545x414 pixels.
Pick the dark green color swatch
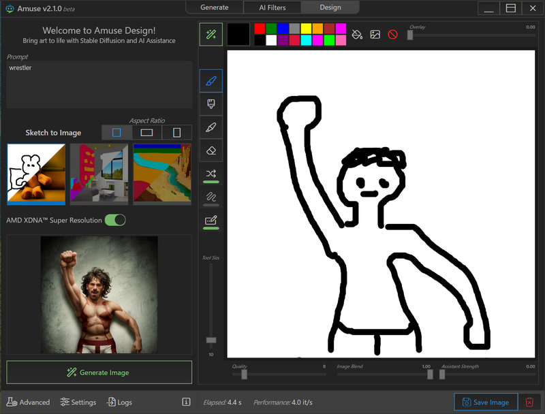click(271, 29)
